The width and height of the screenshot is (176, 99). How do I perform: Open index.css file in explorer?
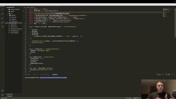click(14, 21)
